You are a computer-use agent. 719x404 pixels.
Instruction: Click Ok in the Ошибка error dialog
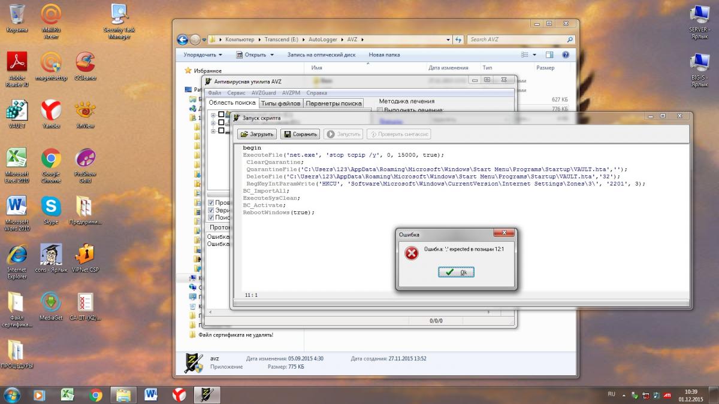456,272
